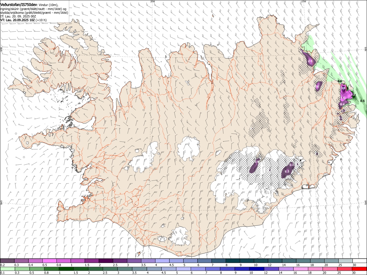Click upper legend swatch between 0.3 and 0.4

coord(21,261)
